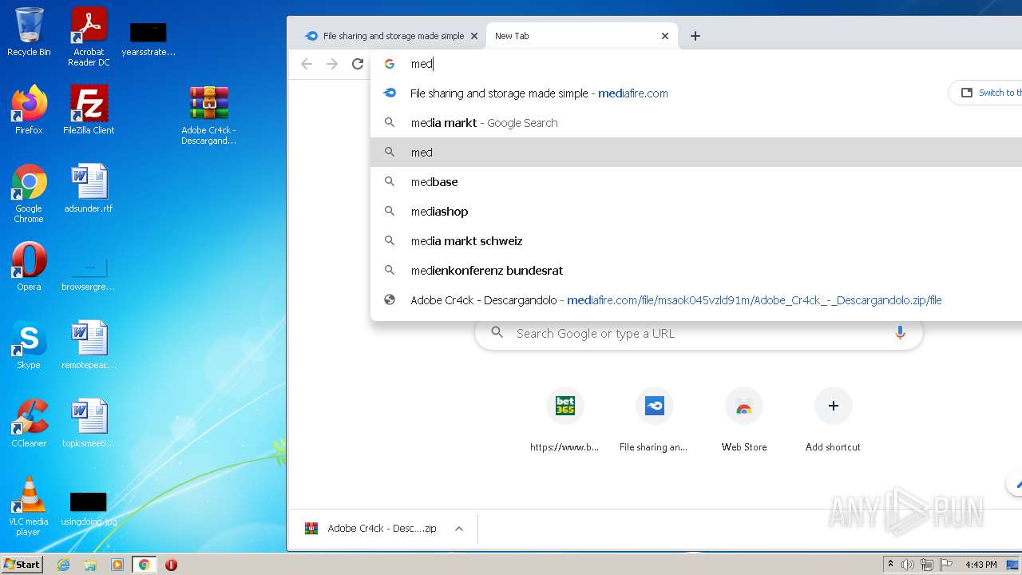Open topicsmeeti... Word document icon
The height and width of the screenshot is (575, 1022).
(x=89, y=423)
